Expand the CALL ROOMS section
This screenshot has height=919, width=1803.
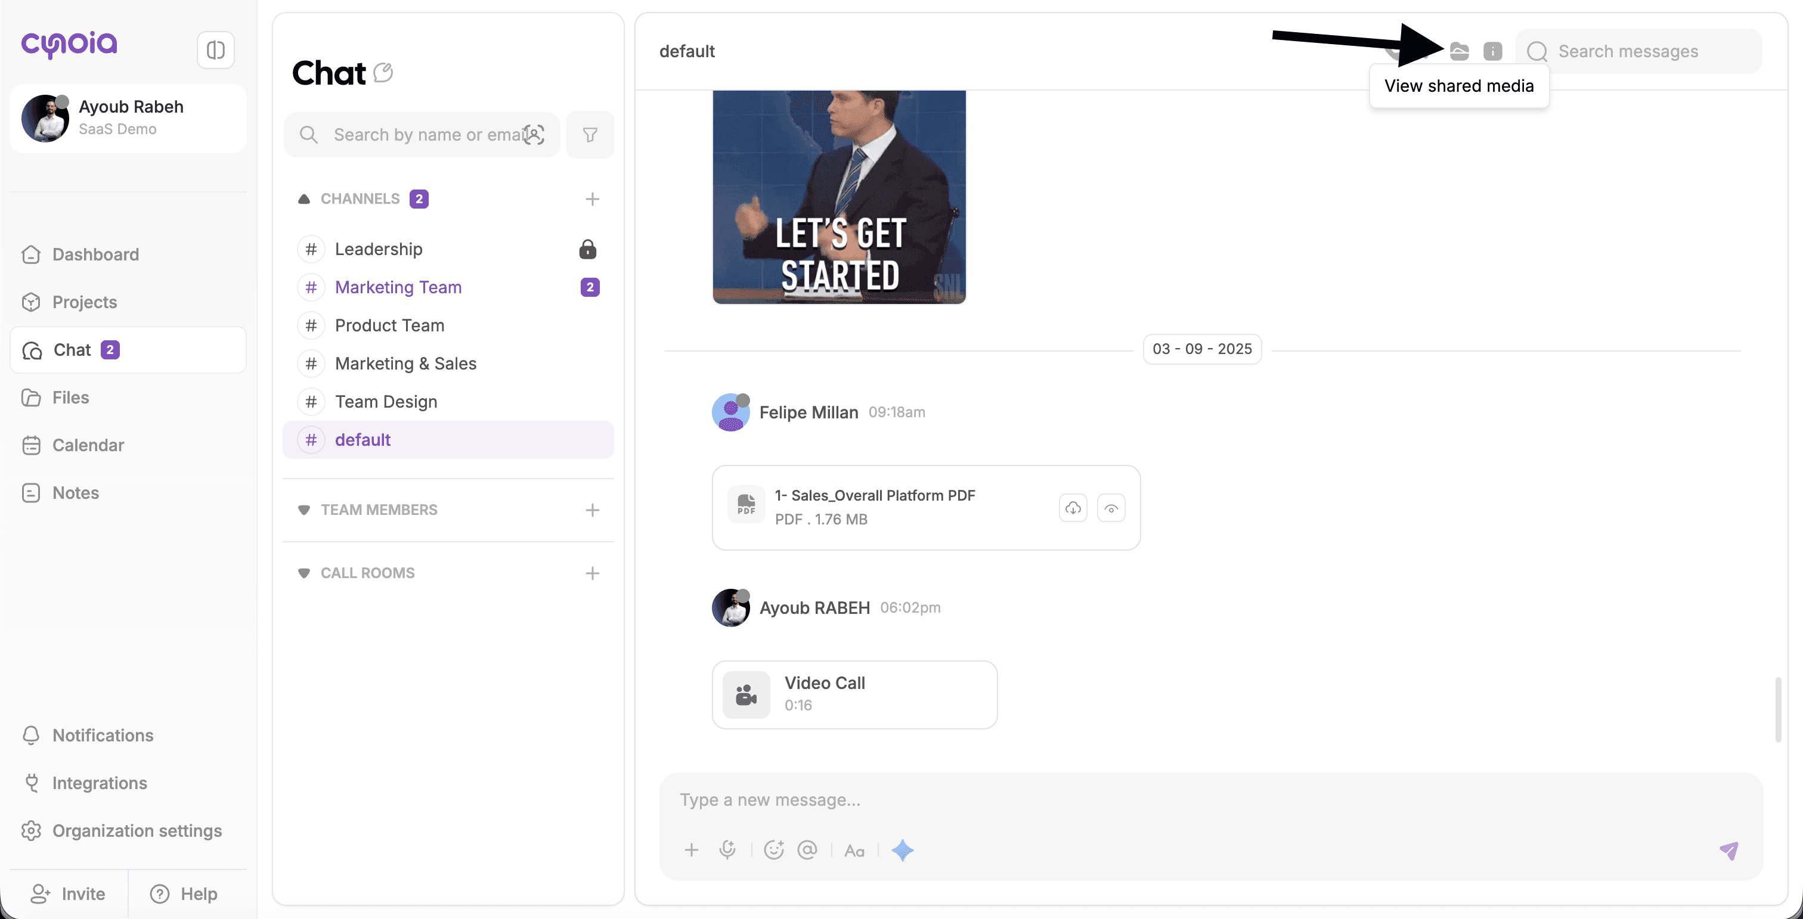[303, 573]
